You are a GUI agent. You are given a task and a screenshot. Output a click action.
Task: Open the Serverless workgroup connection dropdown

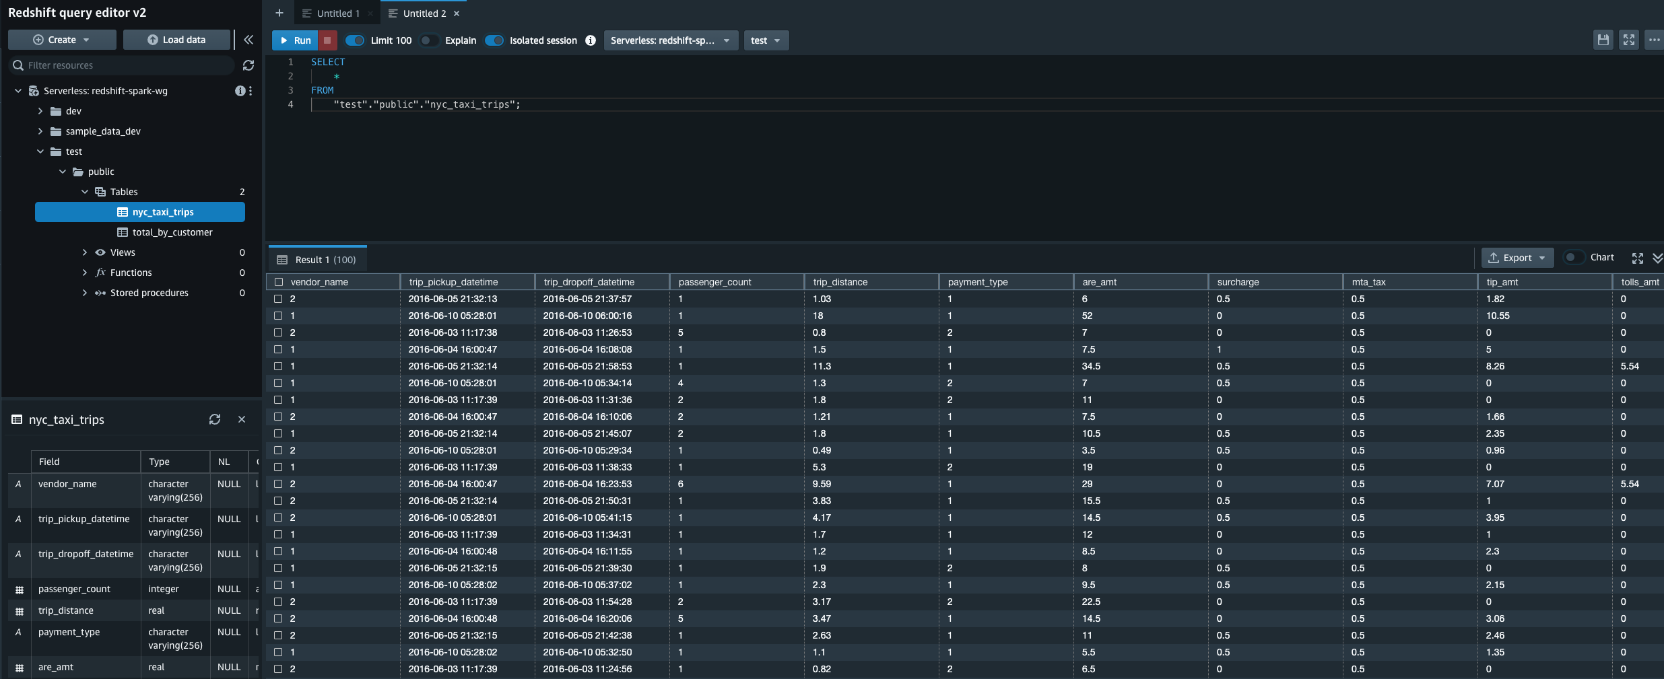click(x=671, y=40)
